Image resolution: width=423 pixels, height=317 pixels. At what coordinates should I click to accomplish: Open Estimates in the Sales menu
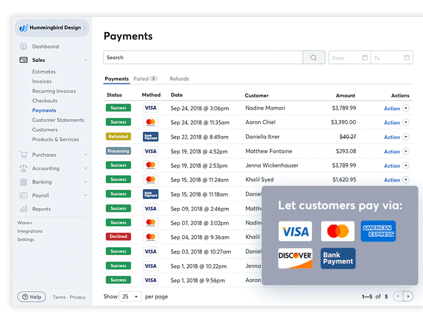44,72
